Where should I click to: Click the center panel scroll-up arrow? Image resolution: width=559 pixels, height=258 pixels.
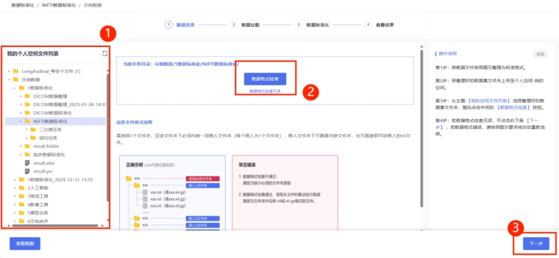click(x=422, y=46)
